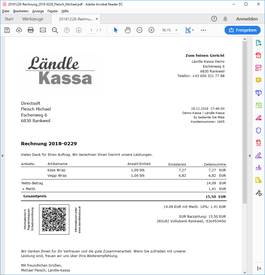The image size is (265, 275).
Task: Click 'Kundennummer: 1605' text
Action: tap(208, 122)
